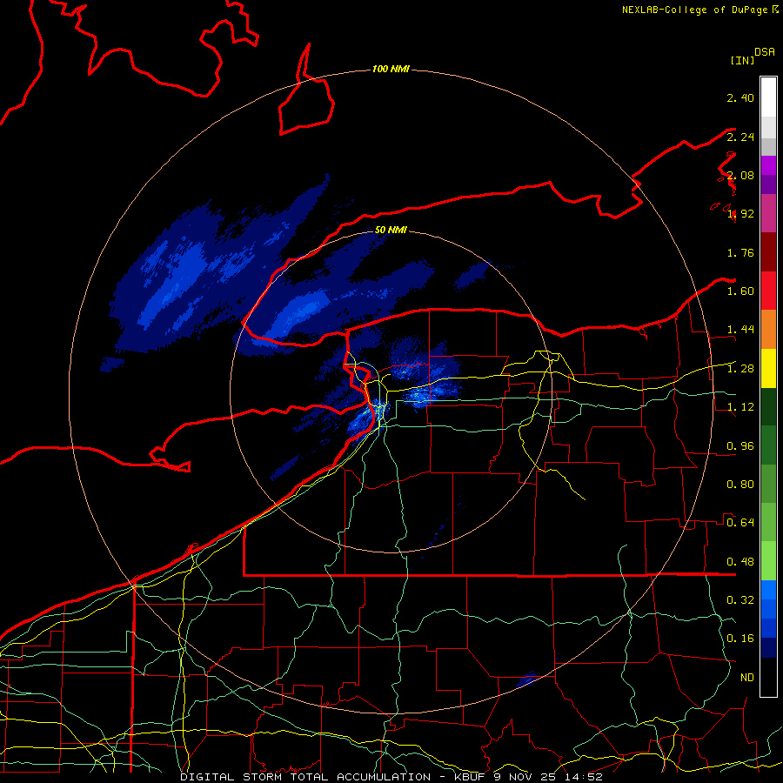Pick the orange swatch beside 1.44

(768, 329)
